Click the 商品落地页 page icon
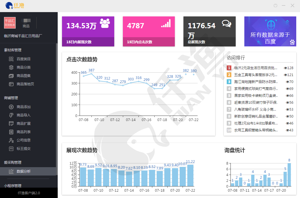 tap(11, 84)
